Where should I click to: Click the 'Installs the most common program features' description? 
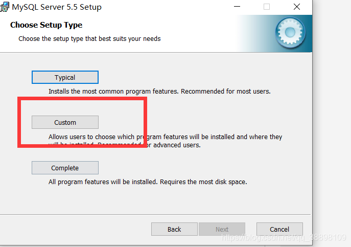[159, 92]
